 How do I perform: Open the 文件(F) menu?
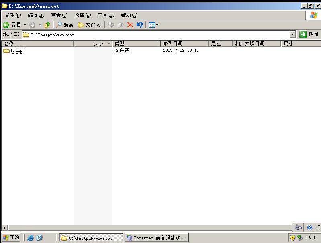click(13, 15)
